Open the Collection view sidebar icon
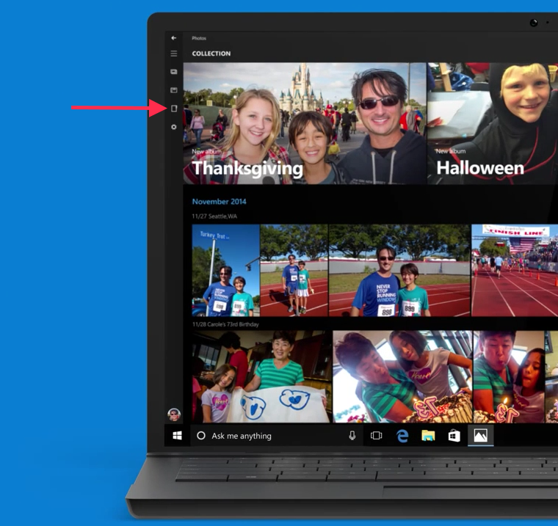 click(174, 72)
